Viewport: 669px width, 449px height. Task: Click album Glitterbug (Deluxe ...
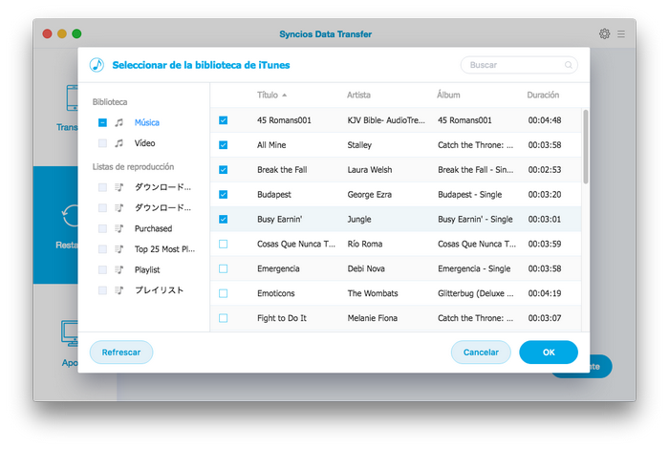point(476,293)
